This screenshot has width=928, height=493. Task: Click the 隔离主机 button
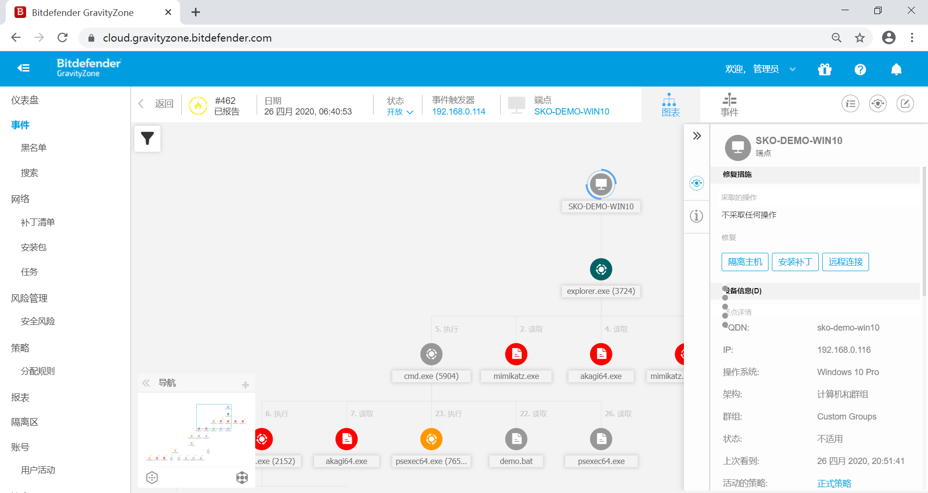click(x=745, y=262)
